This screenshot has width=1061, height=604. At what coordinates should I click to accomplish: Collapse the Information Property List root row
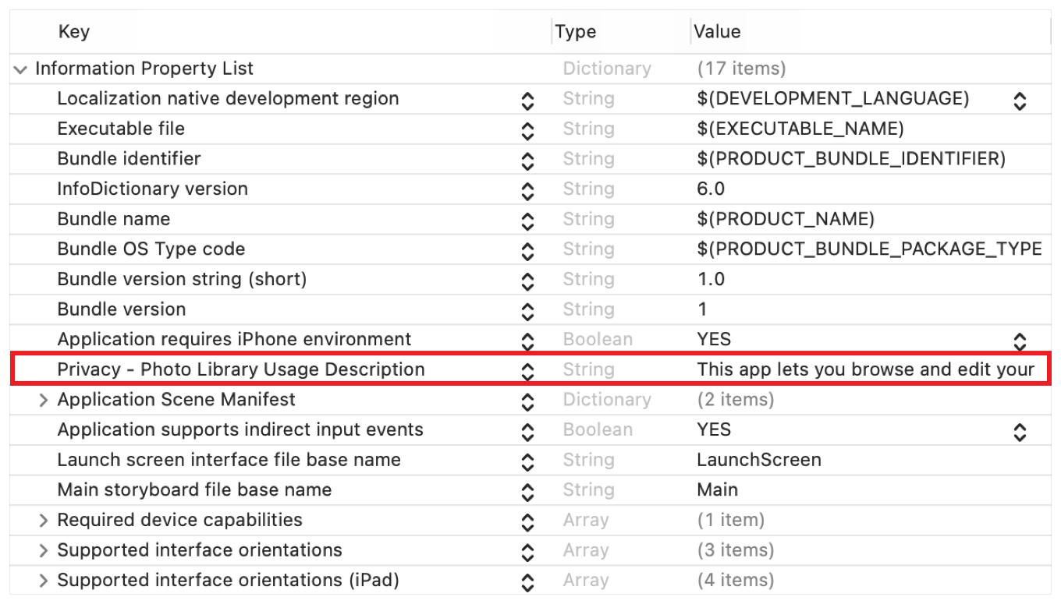pyautogui.click(x=20, y=69)
